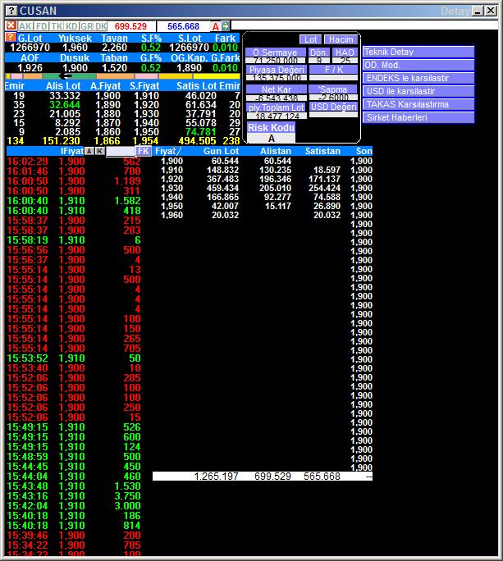Click the help icon in the CUSAN title bar

click(11, 11)
